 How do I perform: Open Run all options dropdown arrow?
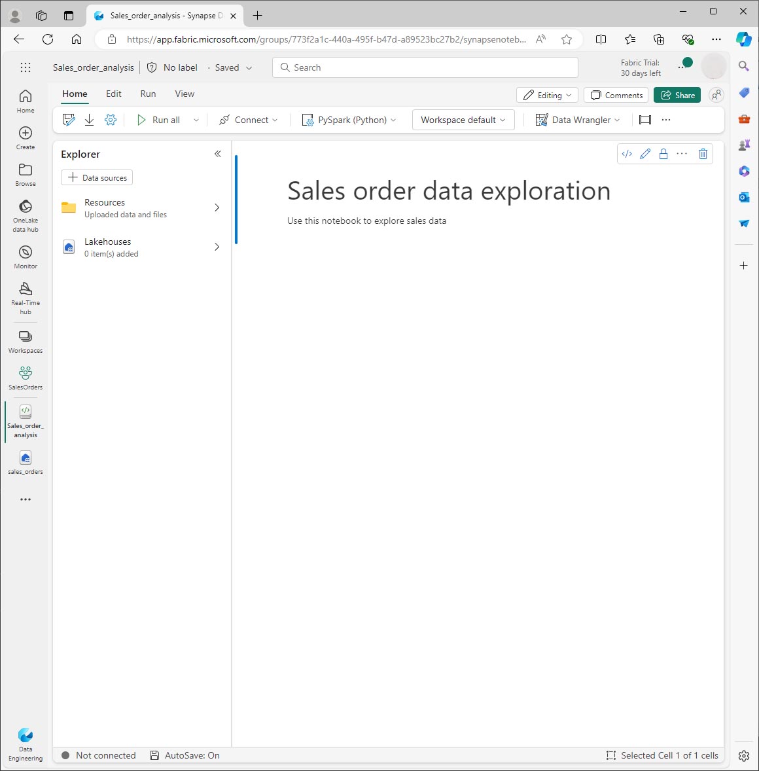(x=196, y=120)
